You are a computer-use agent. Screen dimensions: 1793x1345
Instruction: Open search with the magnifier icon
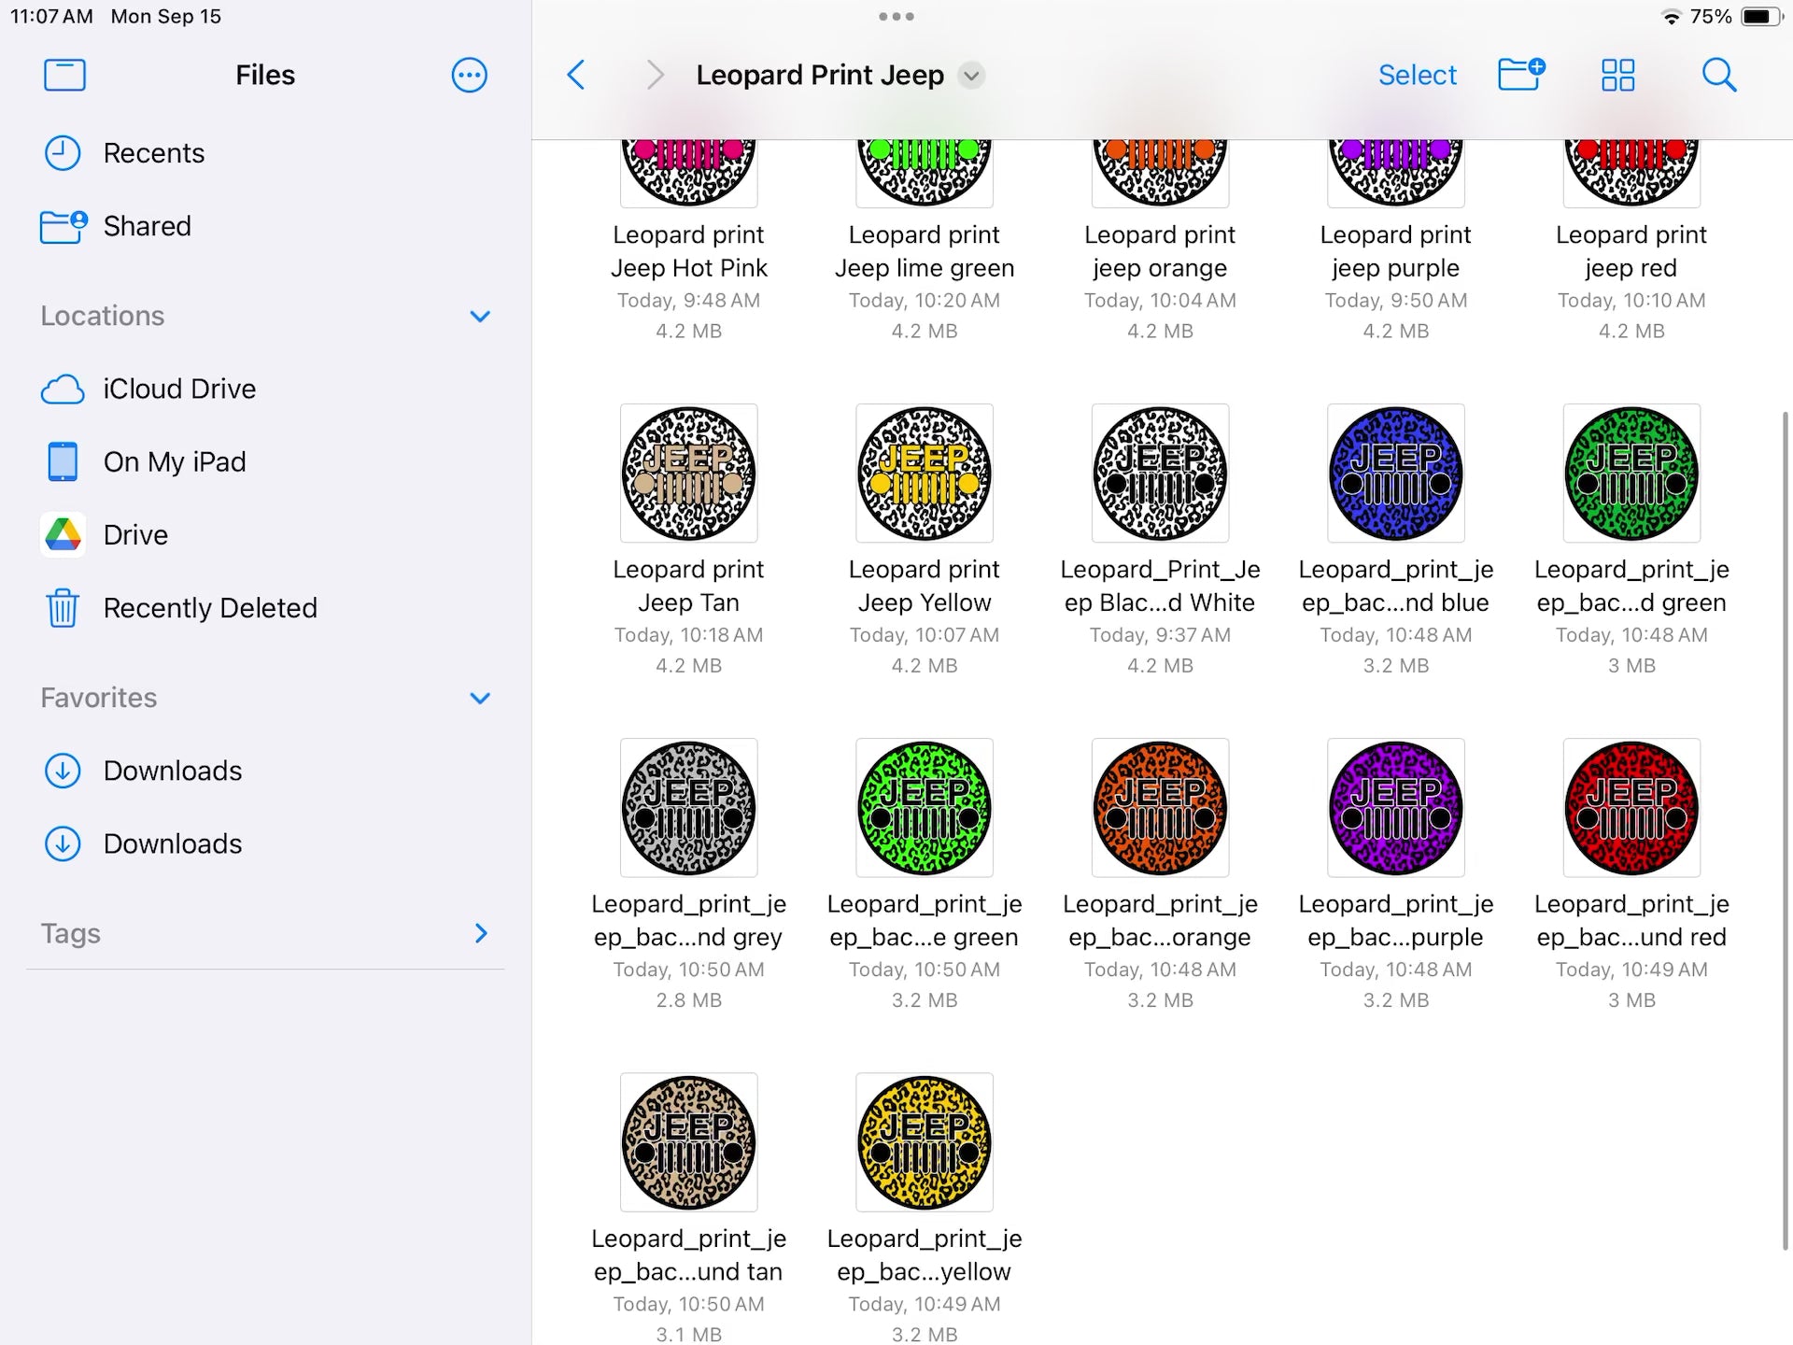(x=1718, y=75)
